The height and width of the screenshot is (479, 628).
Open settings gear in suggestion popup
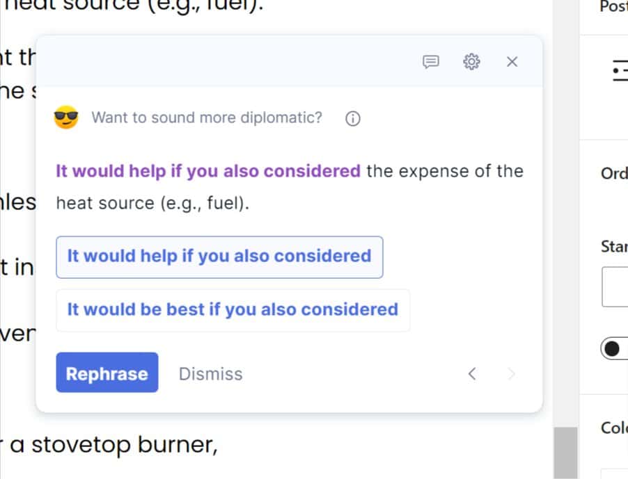[471, 62]
